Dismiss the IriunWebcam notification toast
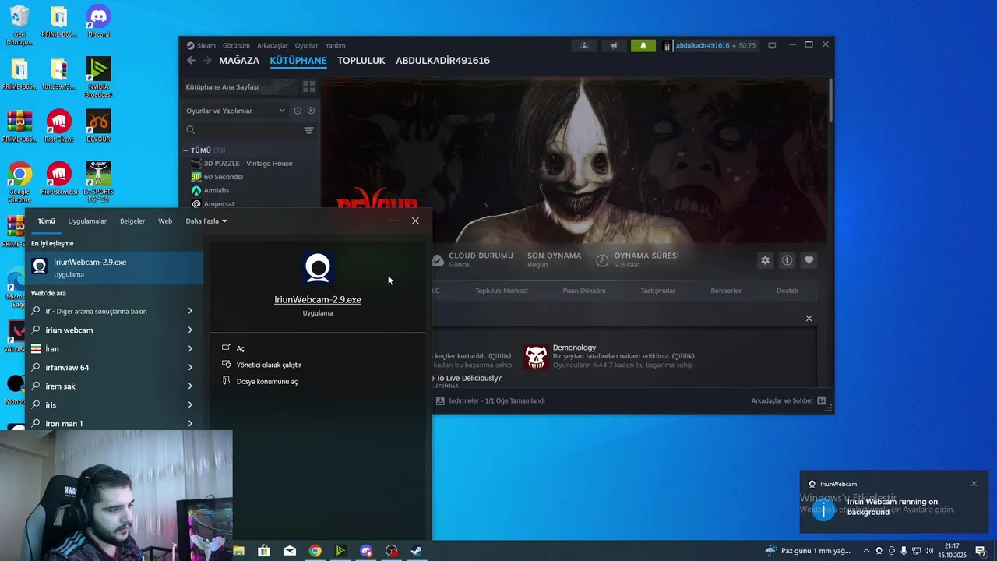This screenshot has height=561, width=997. point(974,484)
